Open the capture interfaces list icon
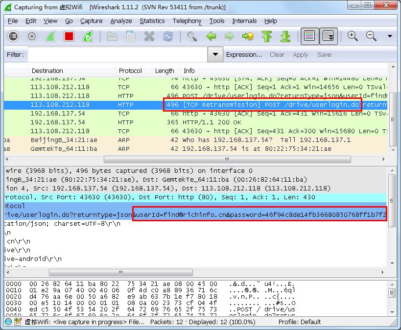 (13, 36)
